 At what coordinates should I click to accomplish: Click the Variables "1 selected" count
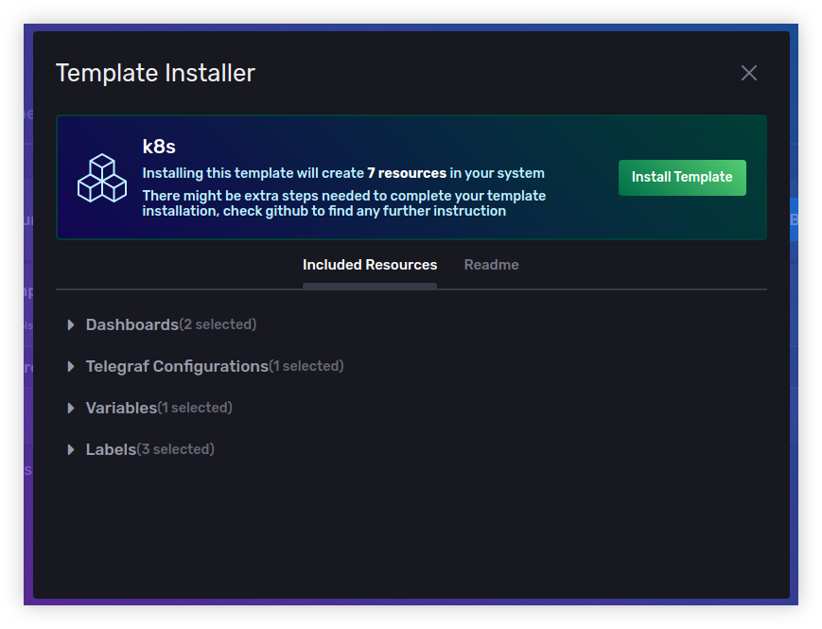click(x=195, y=408)
